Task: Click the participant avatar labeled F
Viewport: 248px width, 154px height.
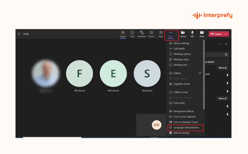Action: coord(79,74)
